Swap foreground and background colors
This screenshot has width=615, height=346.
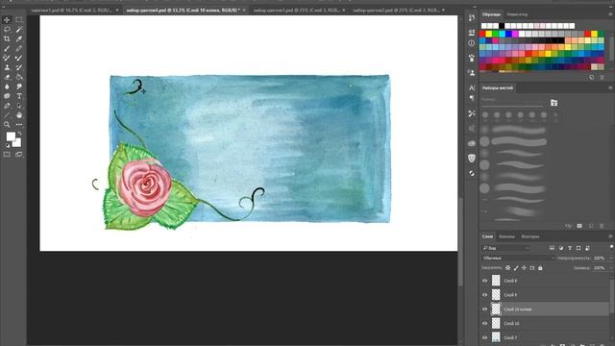(x=19, y=135)
